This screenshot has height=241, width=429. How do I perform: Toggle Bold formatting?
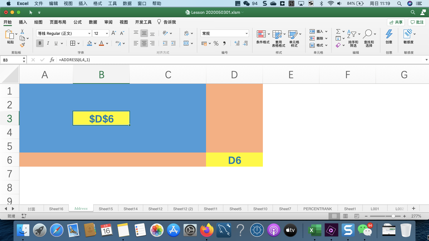[x=40, y=43]
